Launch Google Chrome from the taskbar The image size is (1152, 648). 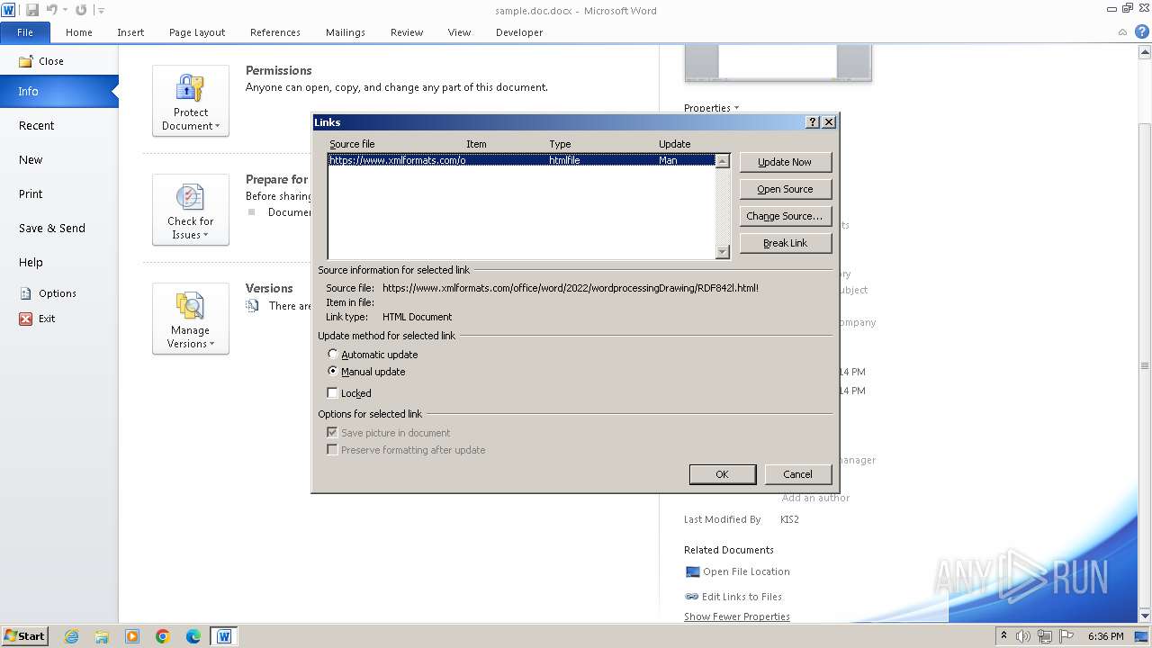163,636
